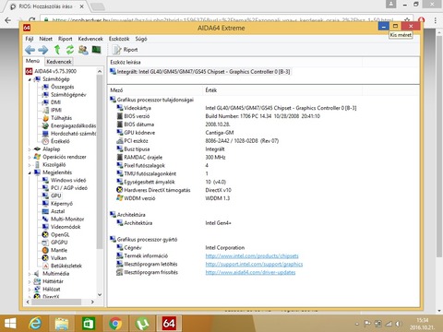443x332 pixels.
Task: Select the Képernyő tree item
Action: tap(62, 204)
